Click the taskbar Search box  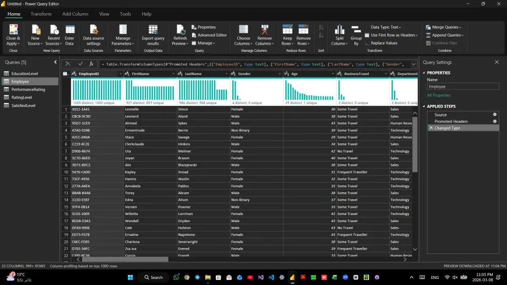(x=153, y=277)
